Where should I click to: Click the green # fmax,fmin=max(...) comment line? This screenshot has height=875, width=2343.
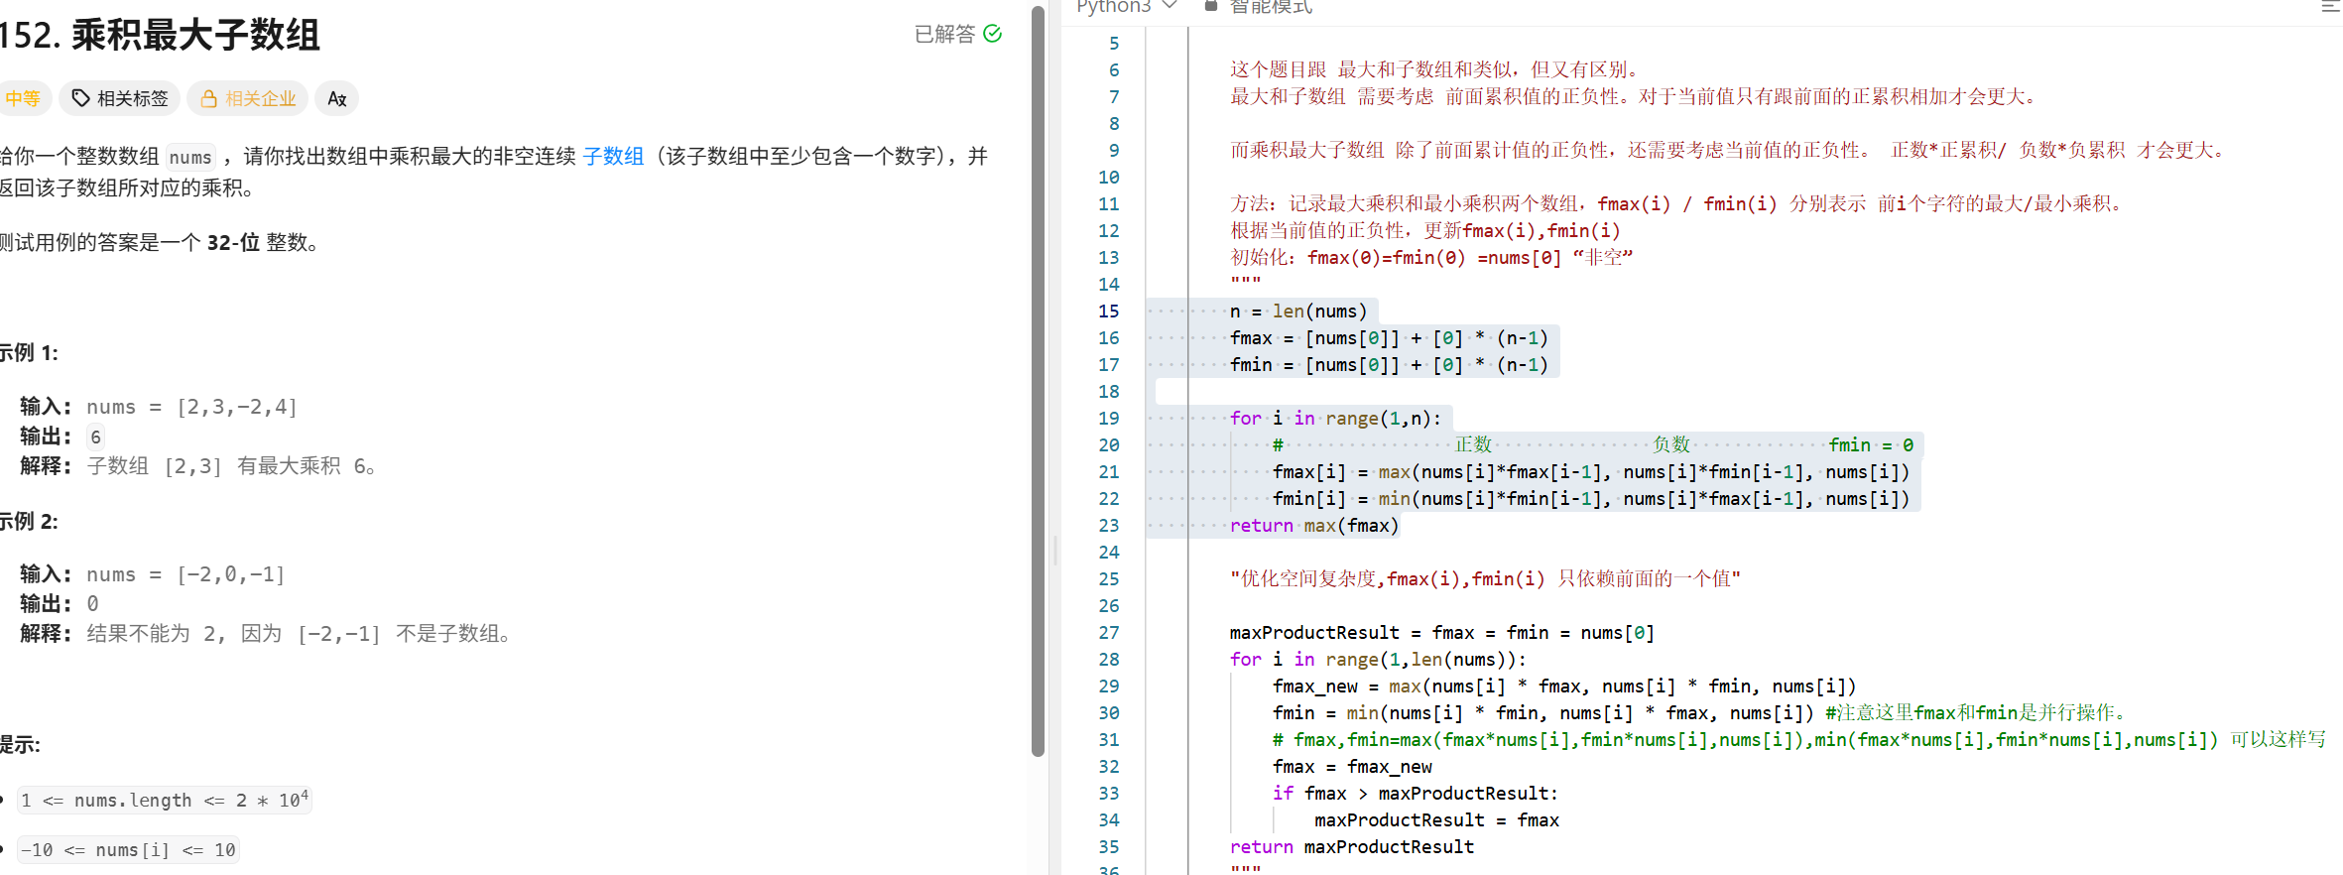tap(1799, 740)
